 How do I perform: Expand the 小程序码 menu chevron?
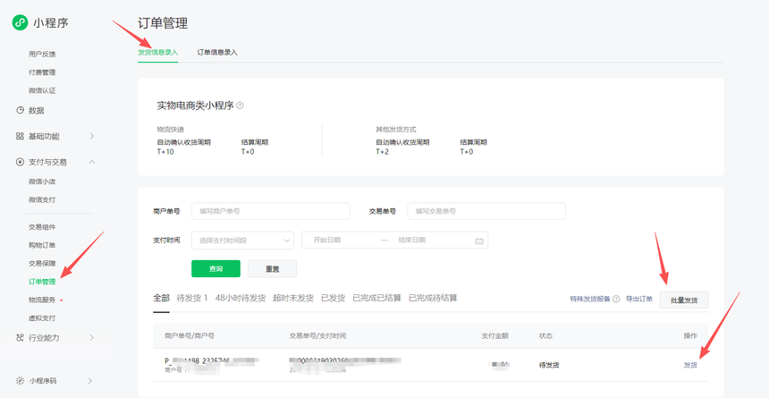90,380
